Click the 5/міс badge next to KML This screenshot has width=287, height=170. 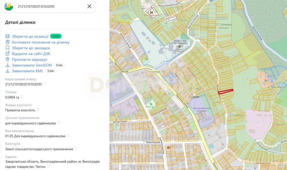point(51,71)
